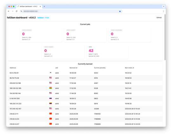Image resolution: width=172 pixels, height=135 pixels.
Task: Click penalty value 33294
Action: point(96,109)
